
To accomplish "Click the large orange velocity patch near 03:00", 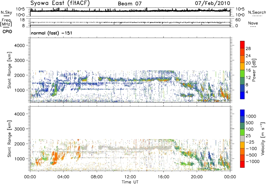I will click(55, 157).
